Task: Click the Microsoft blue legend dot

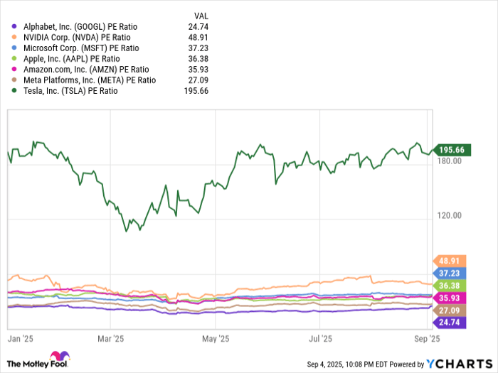Action: tap(14, 48)
